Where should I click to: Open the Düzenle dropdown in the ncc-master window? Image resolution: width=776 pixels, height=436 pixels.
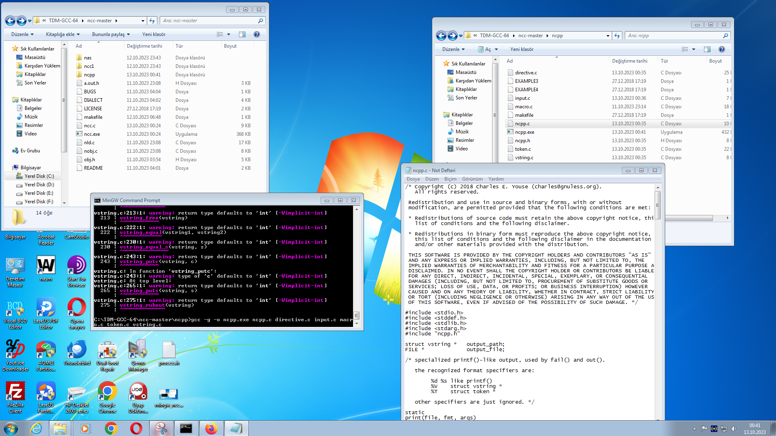(22, 34)
